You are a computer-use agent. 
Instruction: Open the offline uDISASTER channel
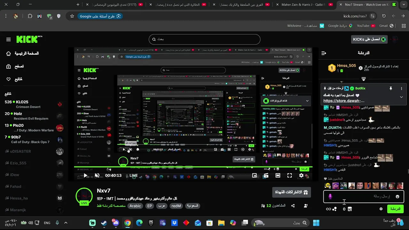click(x=34, y=151)
